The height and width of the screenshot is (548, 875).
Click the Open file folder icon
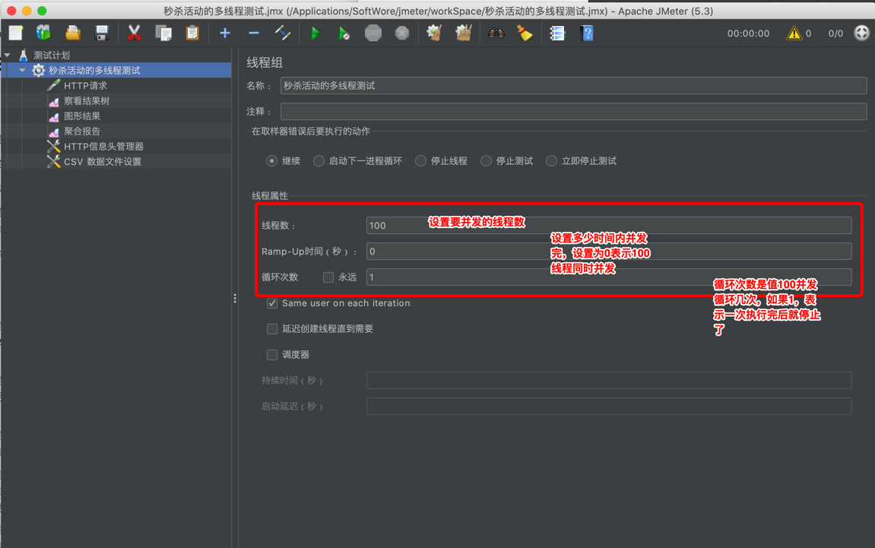[72, 33]
